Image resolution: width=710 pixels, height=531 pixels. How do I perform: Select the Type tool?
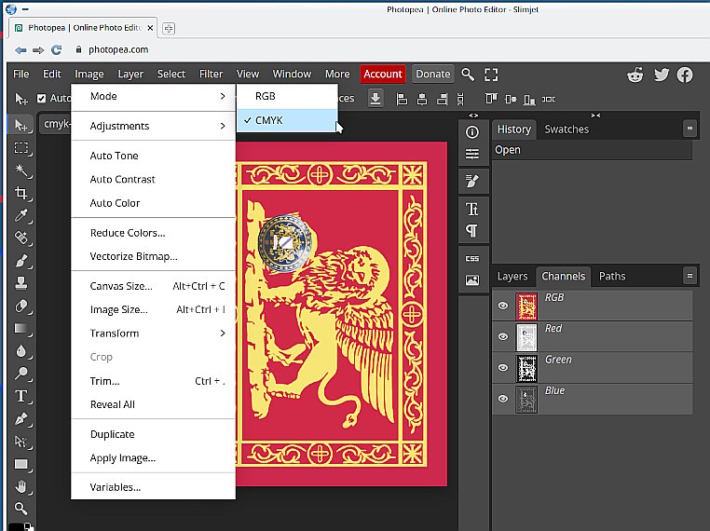[21, 396]
